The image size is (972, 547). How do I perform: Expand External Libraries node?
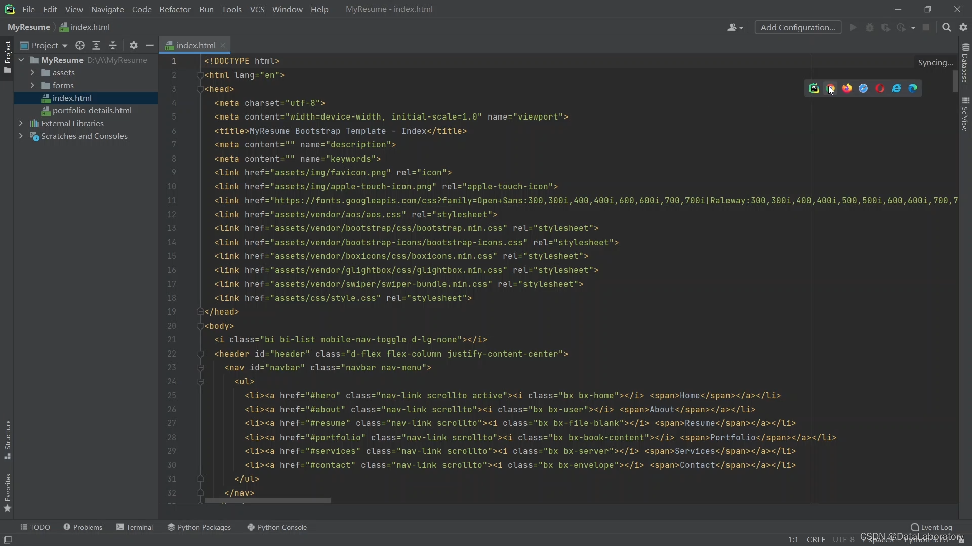coord(21,123)
